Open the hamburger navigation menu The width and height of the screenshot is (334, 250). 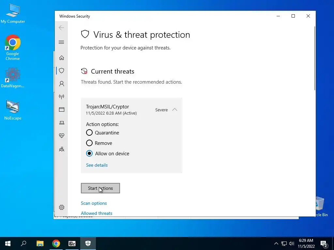tap(61, 42)
